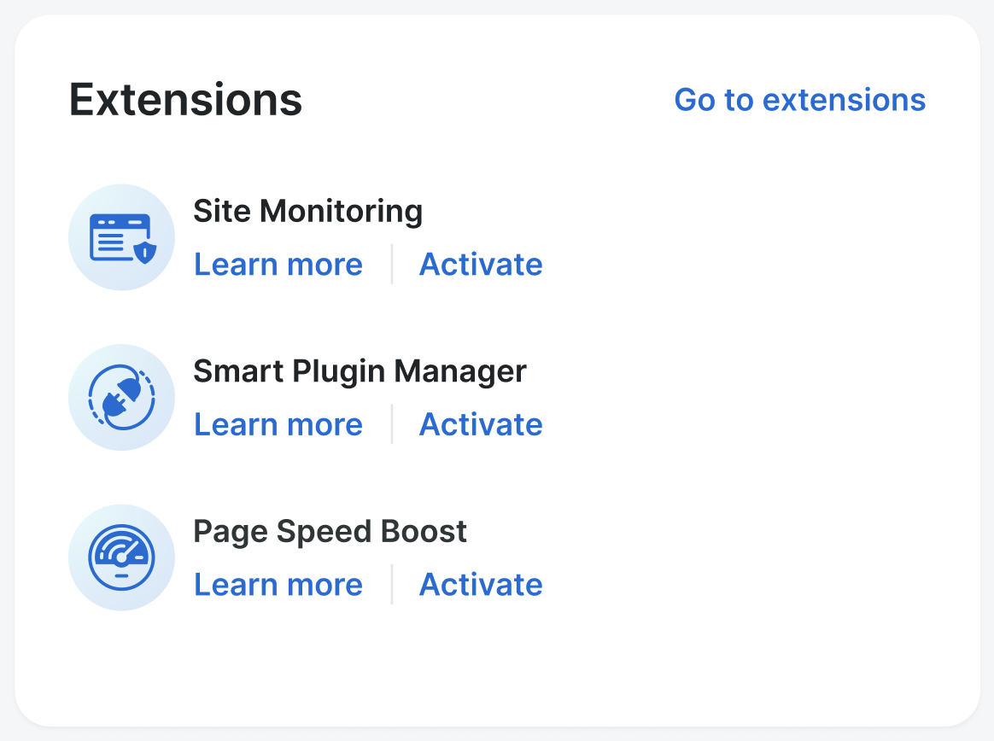Click the divider beside Site Monitoring's Activate

pyautogui.click(x=392, y=265)
